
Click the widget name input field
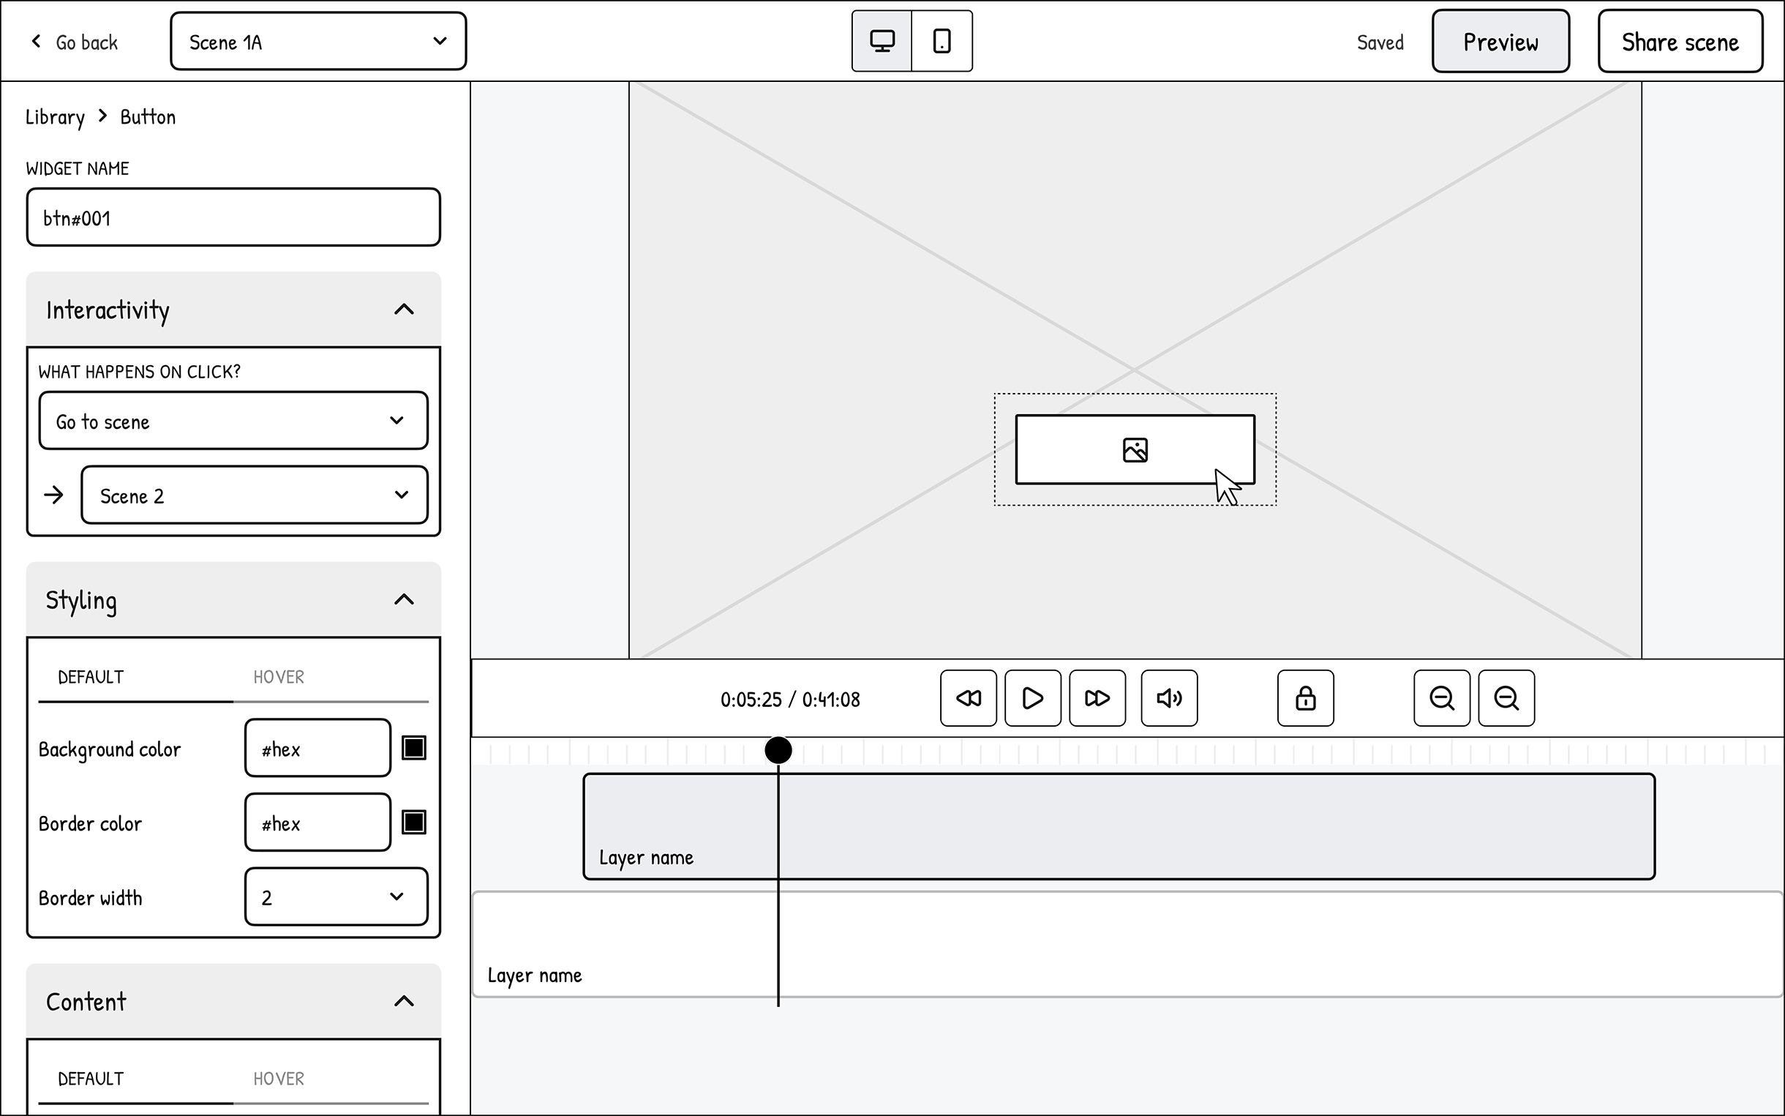[x=233, y=217]
